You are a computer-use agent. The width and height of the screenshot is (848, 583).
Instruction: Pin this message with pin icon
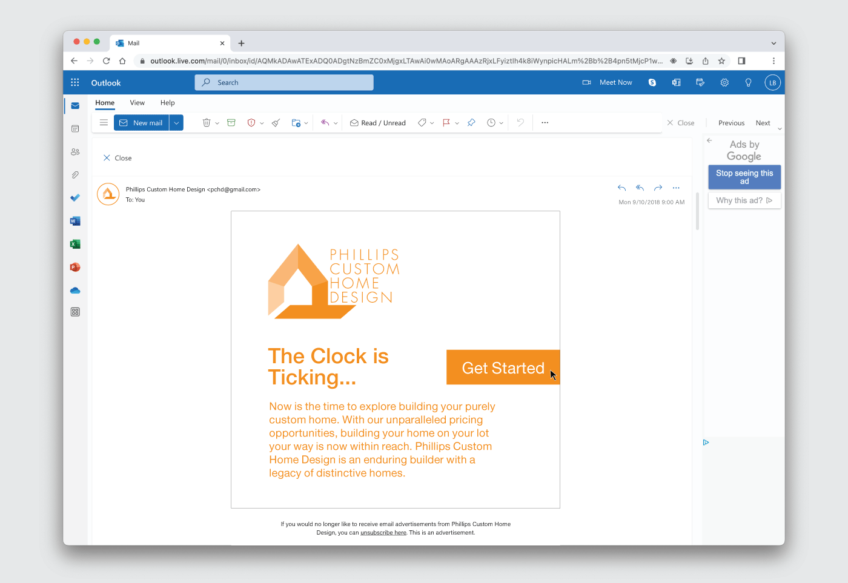click(471, 123)
